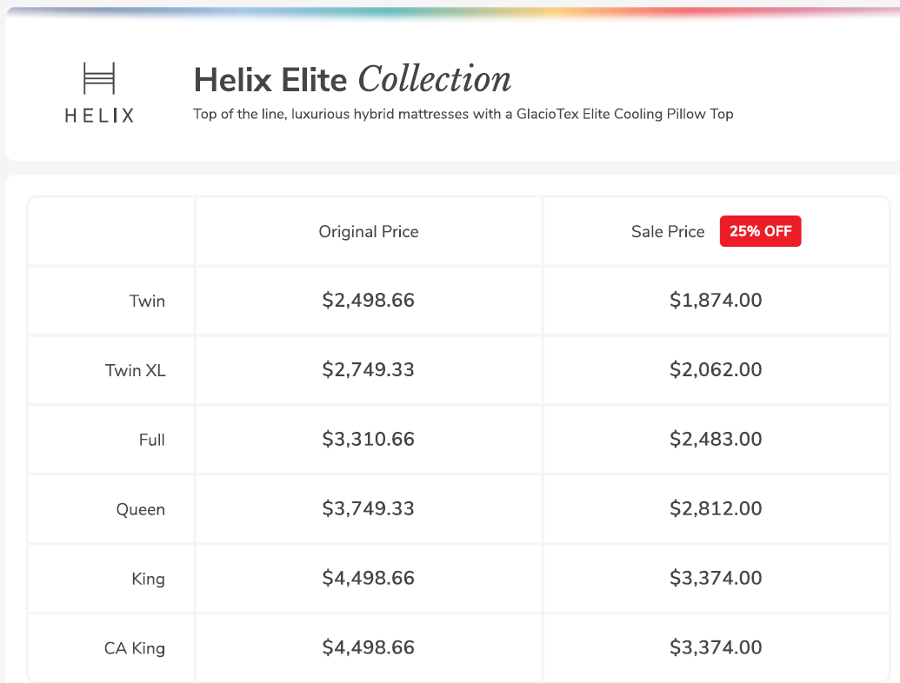Click the HELIX wordmark text under logo
This screenshot has width=900, height=683.
(x=99, y=116)
